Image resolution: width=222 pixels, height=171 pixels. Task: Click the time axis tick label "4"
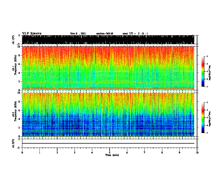pos(92,153)
